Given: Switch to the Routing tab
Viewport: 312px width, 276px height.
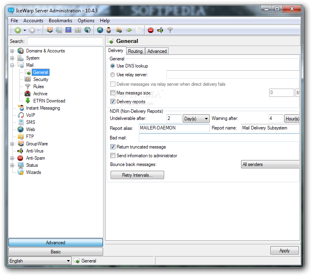Looking at the screenshot, I should (135, 51).
